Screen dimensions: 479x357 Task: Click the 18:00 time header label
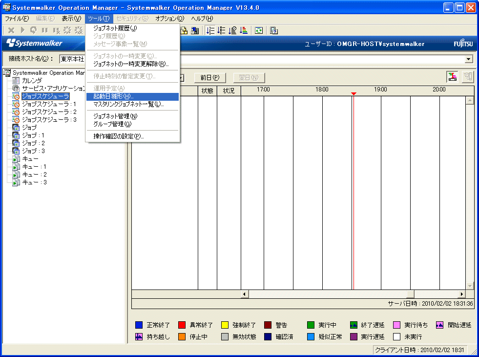click(x=322, y=89)
